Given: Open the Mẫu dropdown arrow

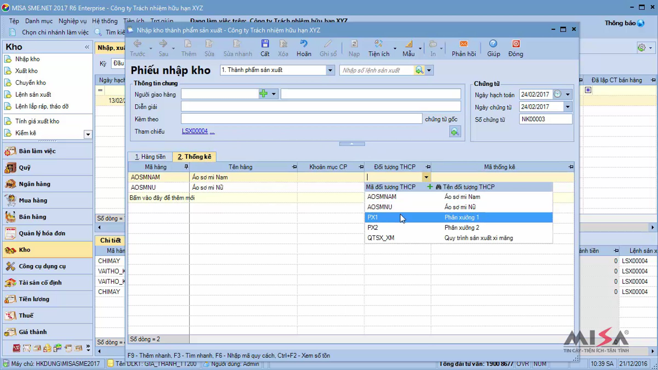Looking at the screenshot, I should [x=420, y=49].
